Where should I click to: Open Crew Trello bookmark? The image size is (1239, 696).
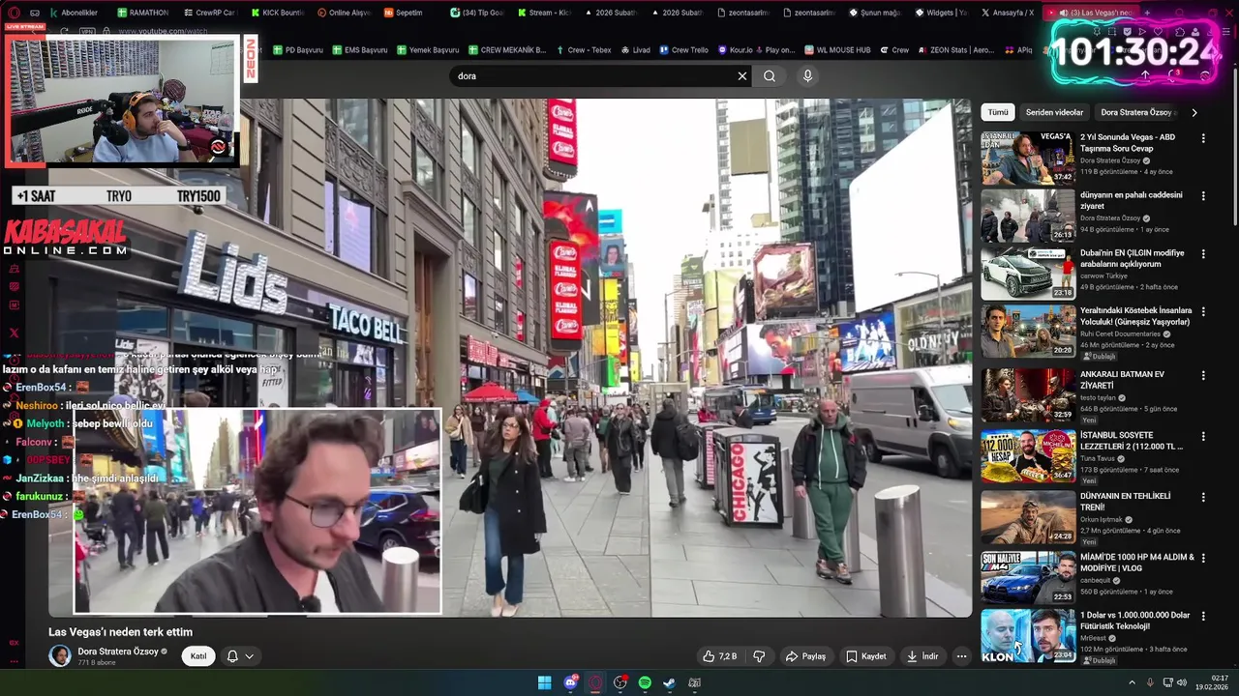[x=682, y=50]
